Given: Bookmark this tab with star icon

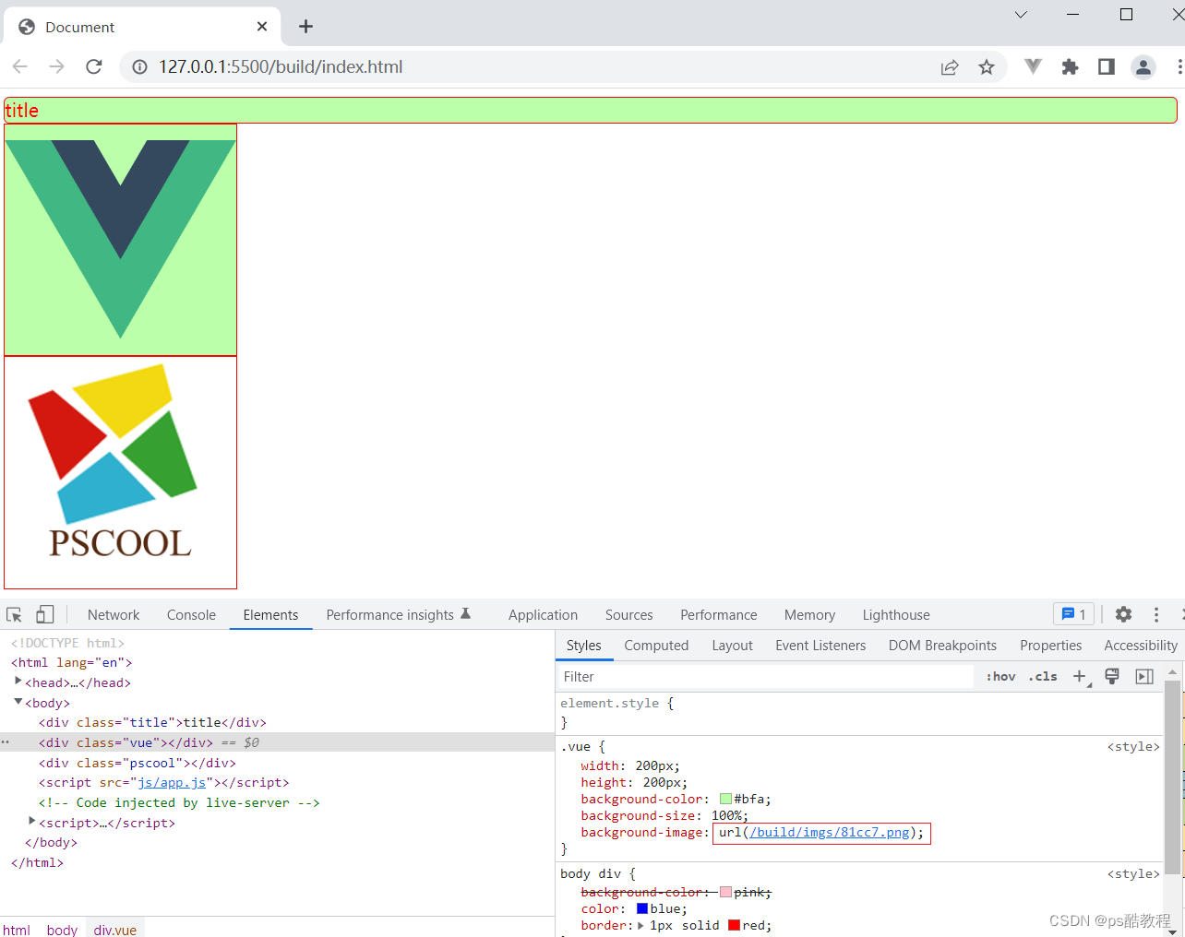Looking at the screenshot, I should coord(987,66).
